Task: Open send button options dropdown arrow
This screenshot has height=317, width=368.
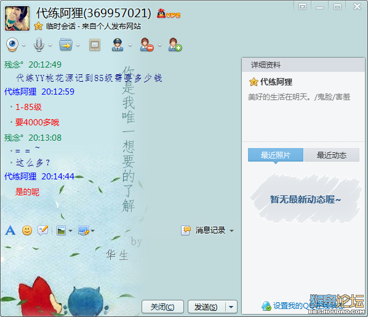Action: [x=231, y=307]
